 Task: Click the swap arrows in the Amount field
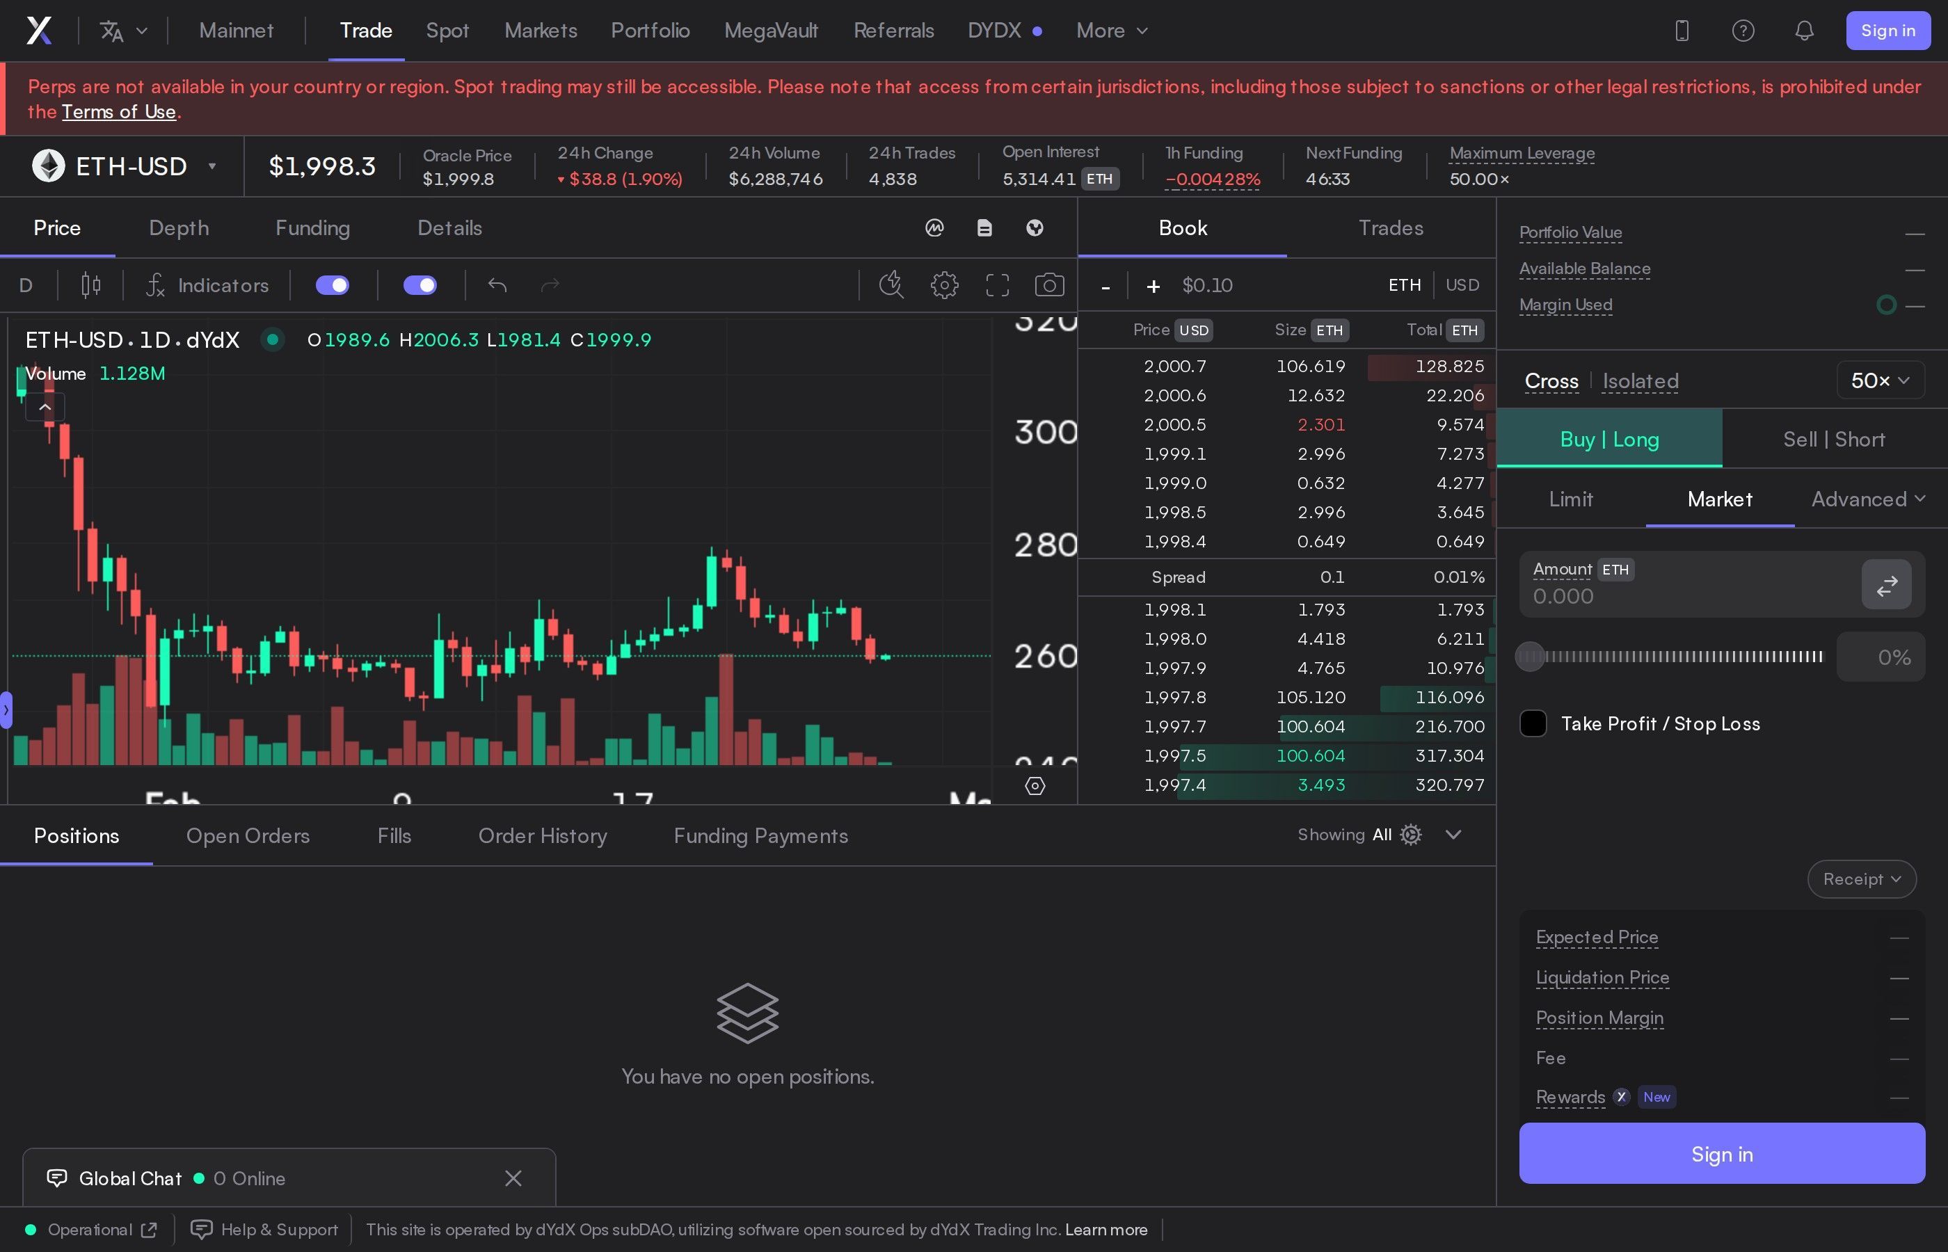click(x=1886, y=584)
